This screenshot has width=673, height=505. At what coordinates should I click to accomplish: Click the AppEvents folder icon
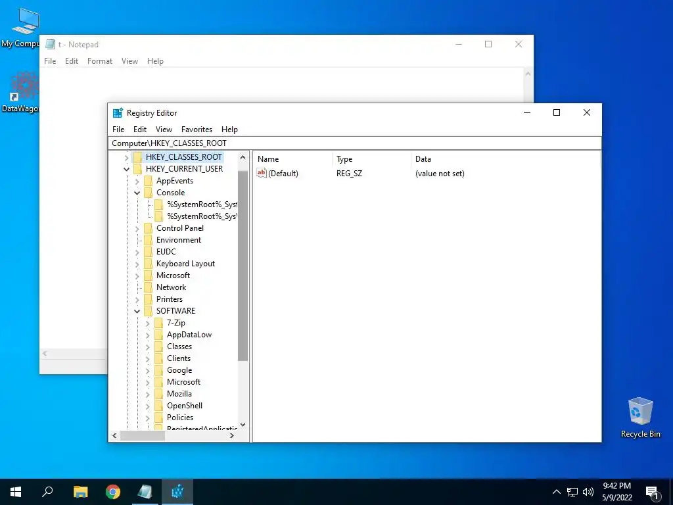[x=148, y=181]
